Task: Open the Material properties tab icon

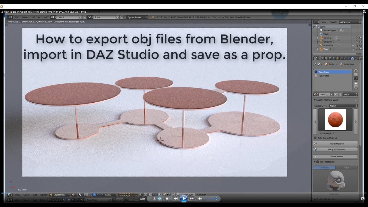Action: pyautogui.click(x=352, y=58)
